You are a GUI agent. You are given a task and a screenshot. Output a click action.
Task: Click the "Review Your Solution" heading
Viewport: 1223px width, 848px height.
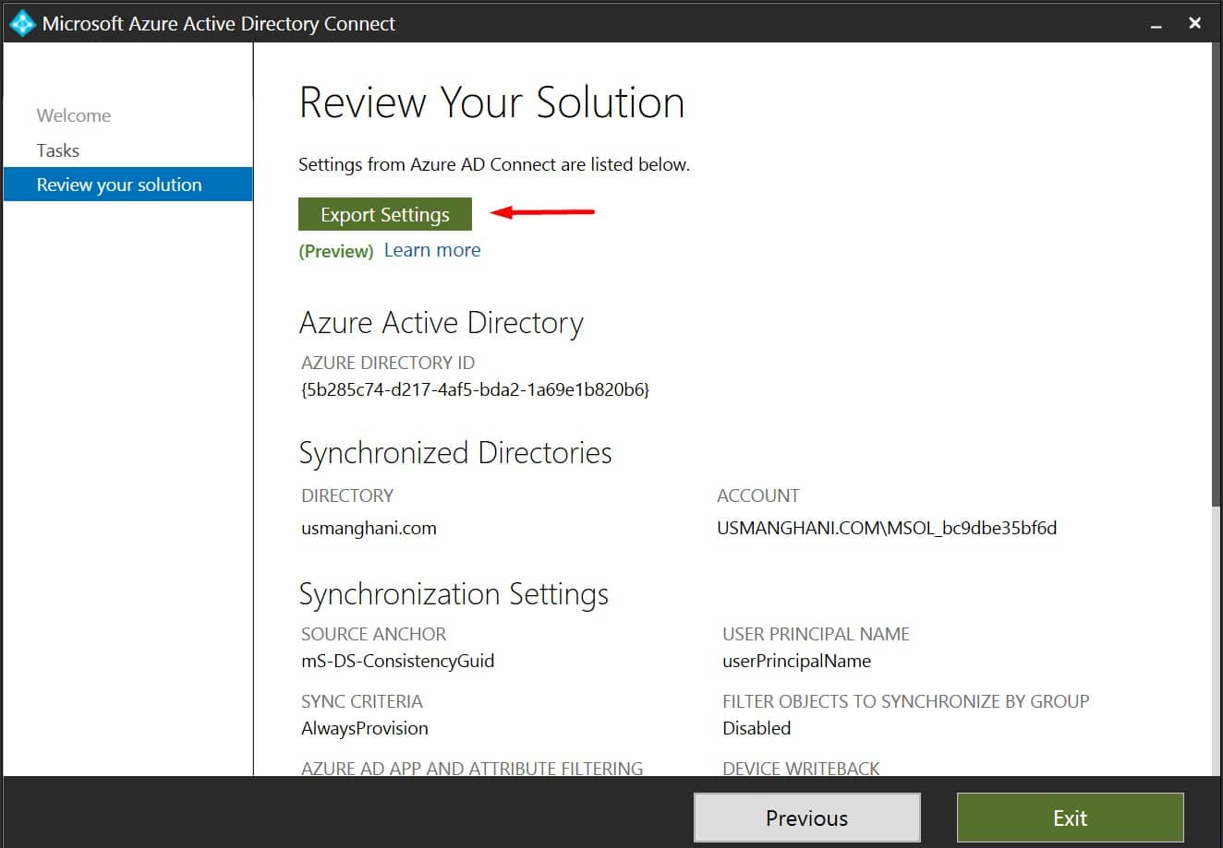point(490,102)
